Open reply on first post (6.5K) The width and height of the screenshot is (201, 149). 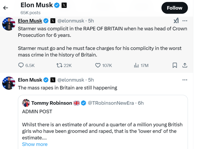(x=21, y=65)
